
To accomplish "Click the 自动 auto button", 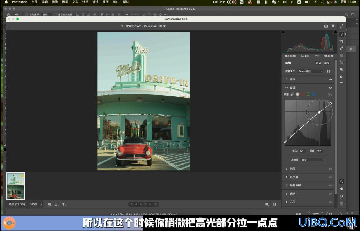I will [x=319, y=63].
